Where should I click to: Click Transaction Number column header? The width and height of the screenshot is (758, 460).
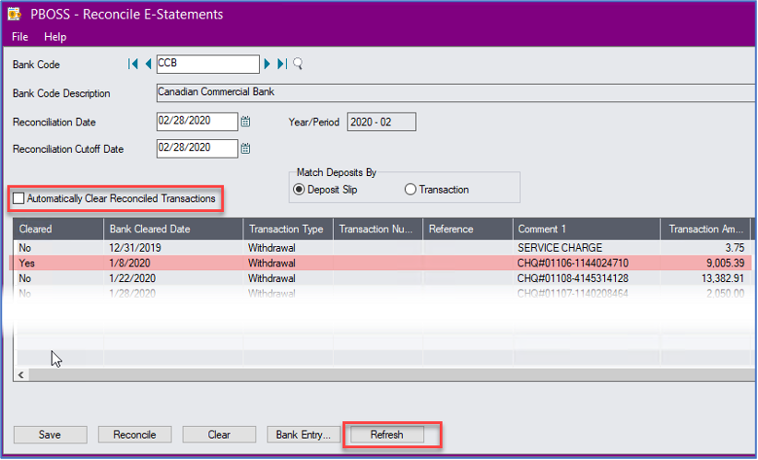377,229
